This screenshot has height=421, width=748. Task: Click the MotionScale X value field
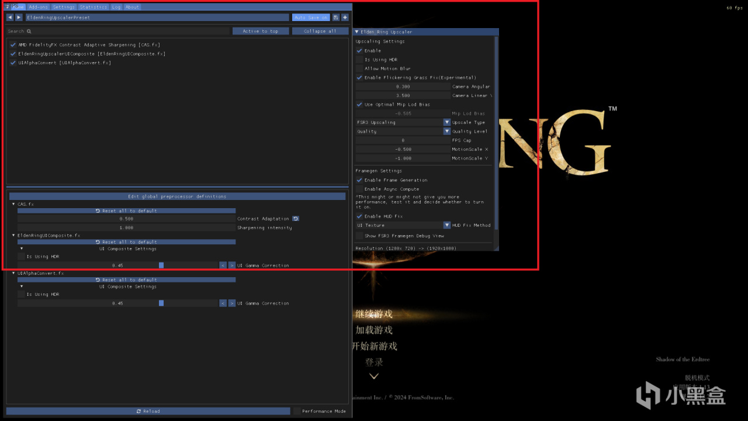point(403,149)
